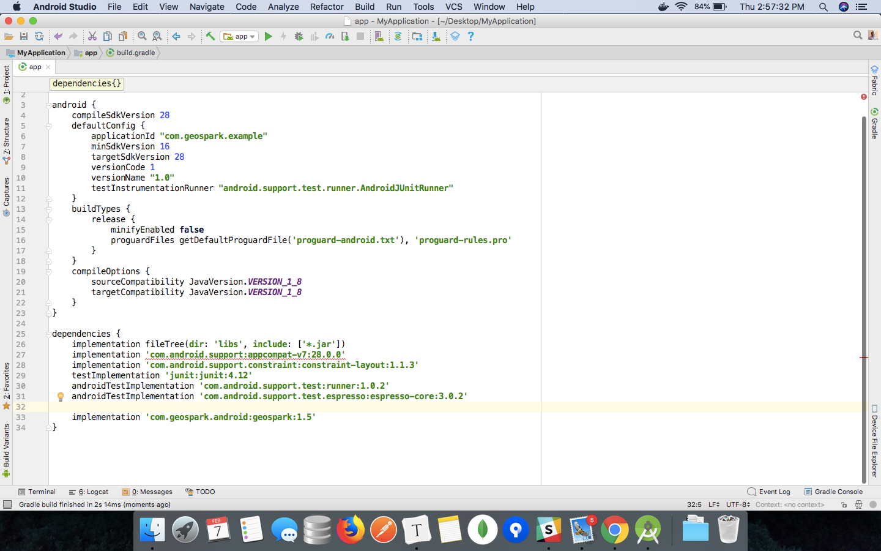Click the Find magnifier icon

pos(142,37)
